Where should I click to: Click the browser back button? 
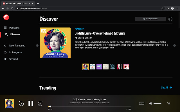click(3, 8)
